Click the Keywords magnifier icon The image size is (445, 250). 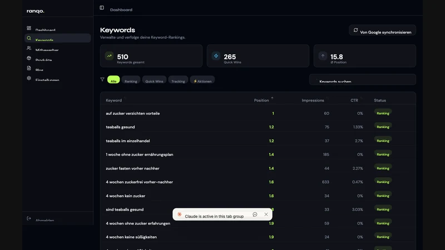click(x=29, y=38)
